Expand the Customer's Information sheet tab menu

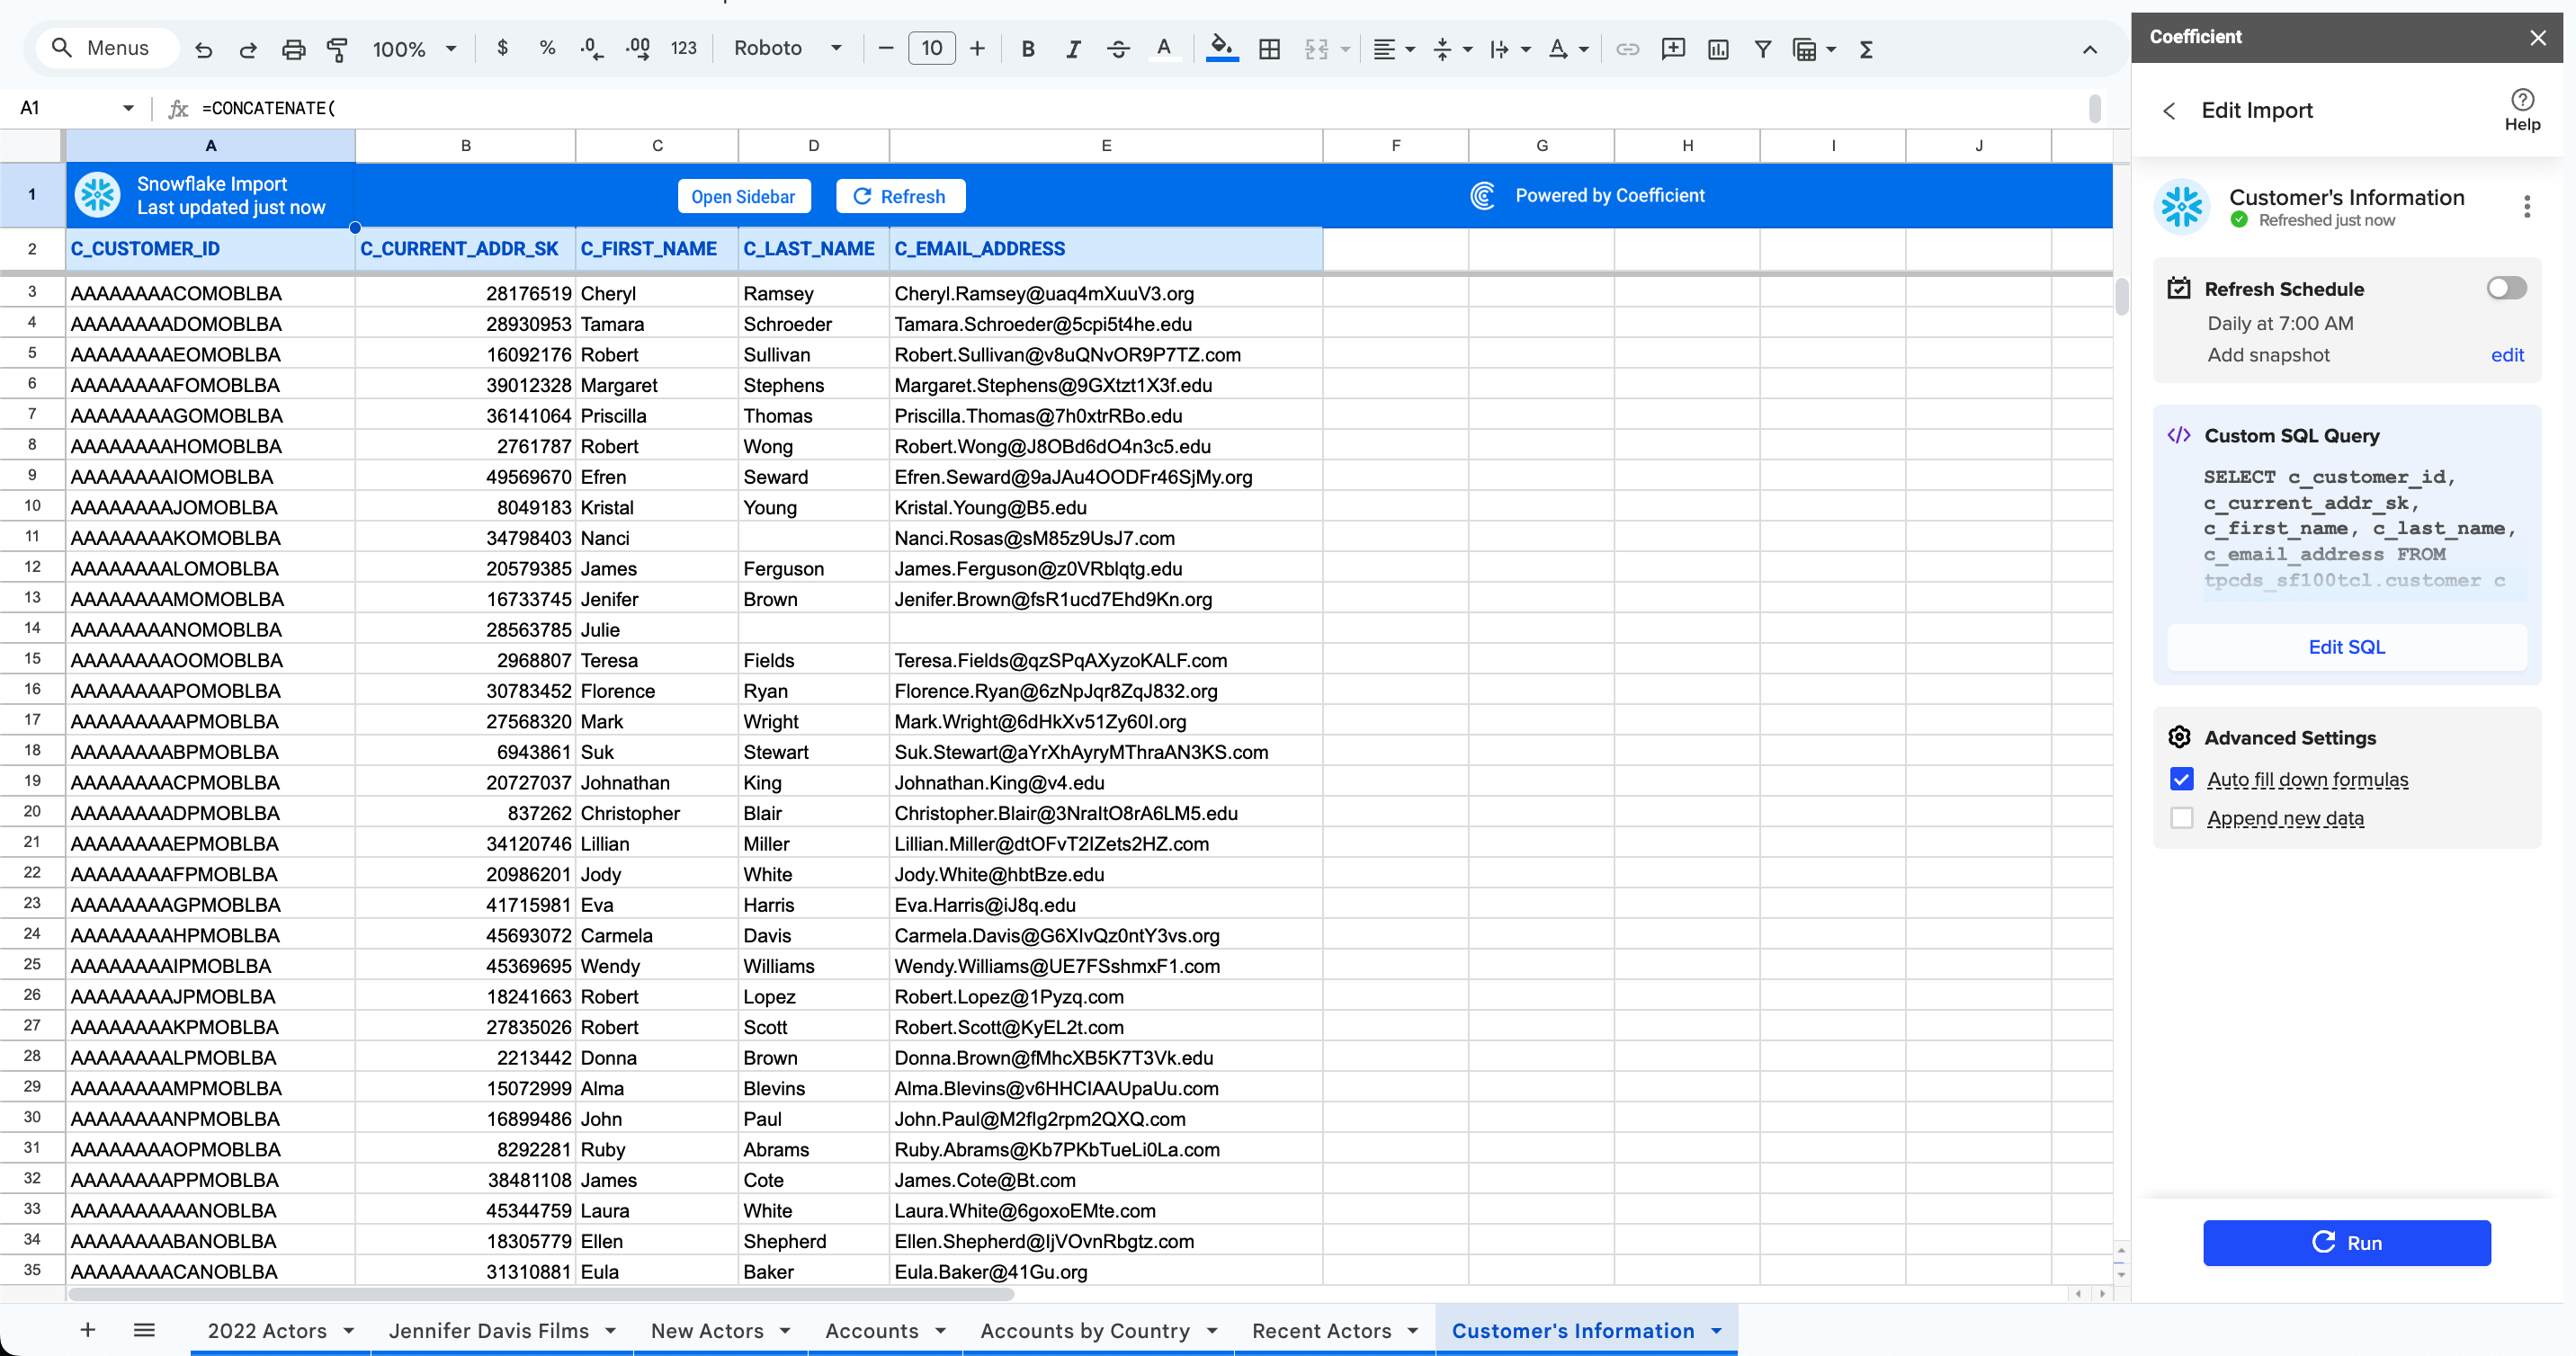click(1717, 1330)
